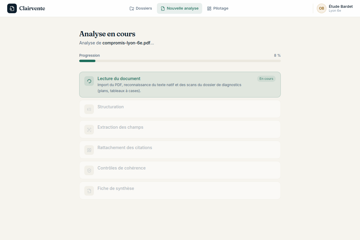Click the compromis-lyon-6e.pdf file name
The height and width of the screenshot is (240, 360).
click(x=126, y=43)
